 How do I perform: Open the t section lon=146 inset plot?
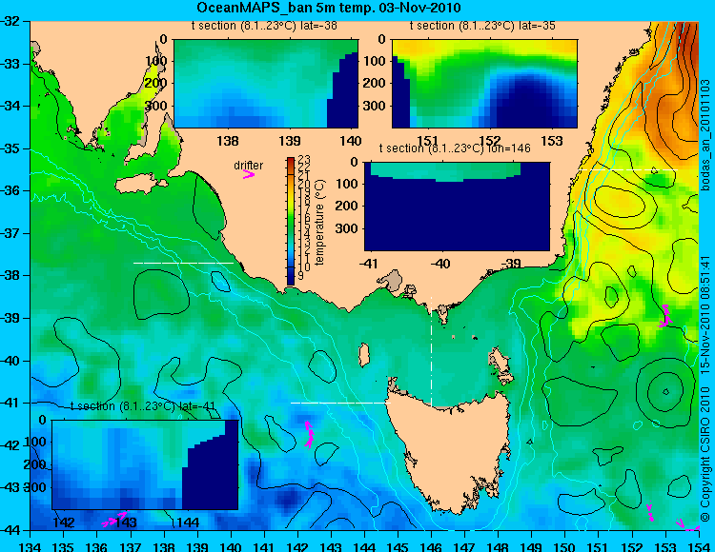tap(457, 207)
